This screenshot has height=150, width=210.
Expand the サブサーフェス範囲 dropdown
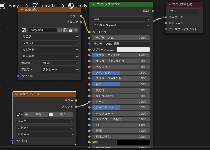coord(121,44)
